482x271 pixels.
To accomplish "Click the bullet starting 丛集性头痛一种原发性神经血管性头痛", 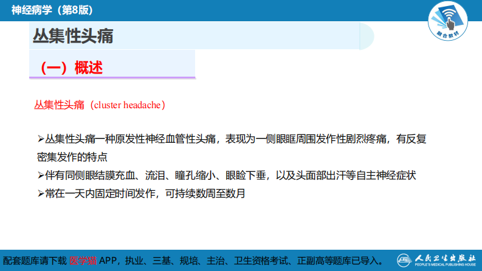I will click(232, 139).
